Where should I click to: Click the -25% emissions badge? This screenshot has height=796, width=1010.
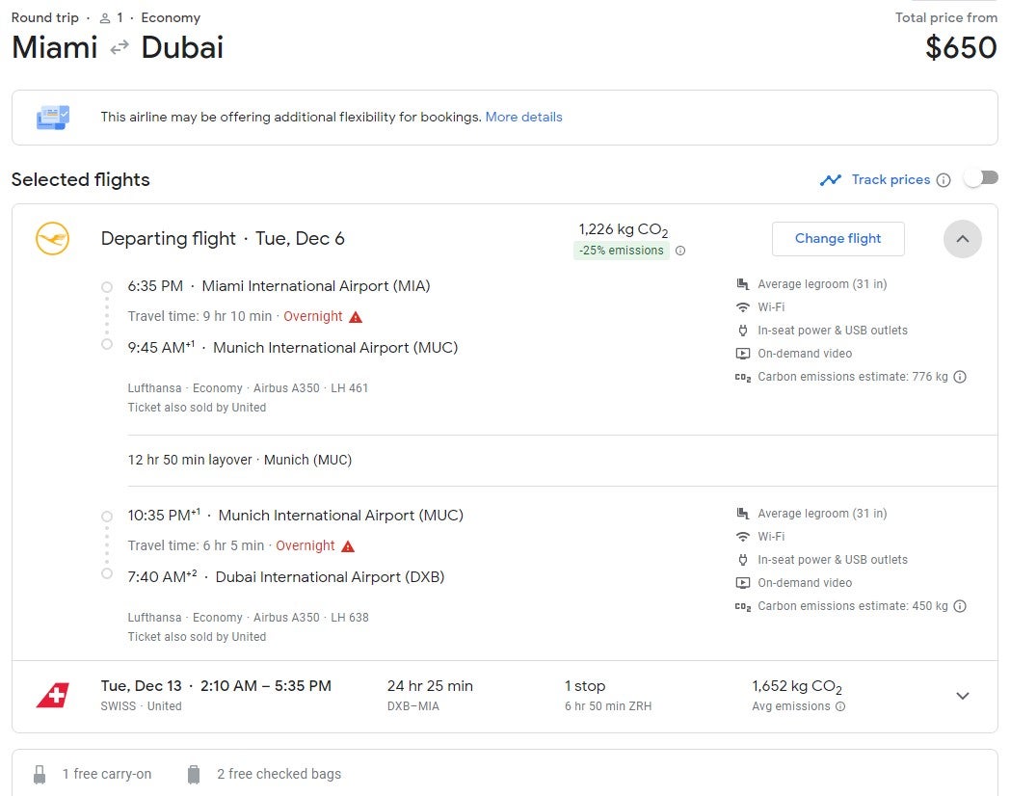[621, 251]
